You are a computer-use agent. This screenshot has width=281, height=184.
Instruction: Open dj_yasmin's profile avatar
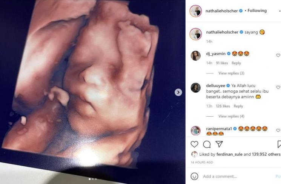pos(196,56)
